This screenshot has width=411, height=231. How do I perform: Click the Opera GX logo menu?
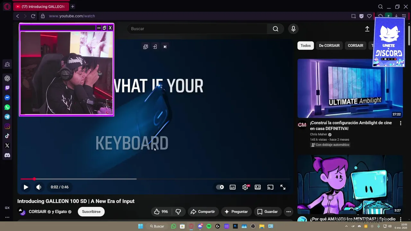point(7,7)
